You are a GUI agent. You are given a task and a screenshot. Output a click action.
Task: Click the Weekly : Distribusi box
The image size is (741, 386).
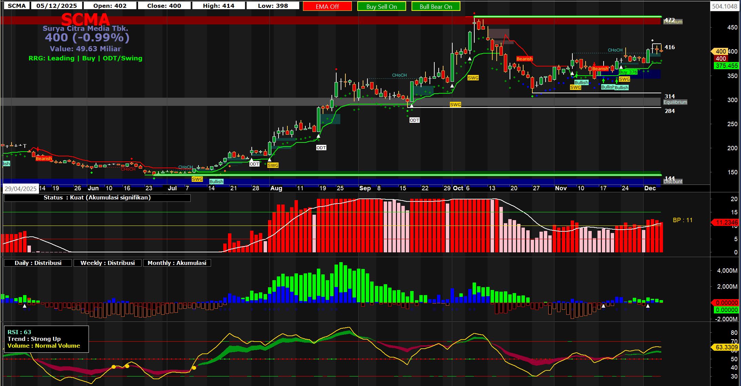pos(108,263)
